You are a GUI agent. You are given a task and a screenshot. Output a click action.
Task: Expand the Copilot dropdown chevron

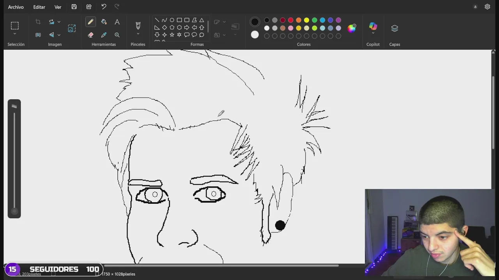tap(373, 33)
